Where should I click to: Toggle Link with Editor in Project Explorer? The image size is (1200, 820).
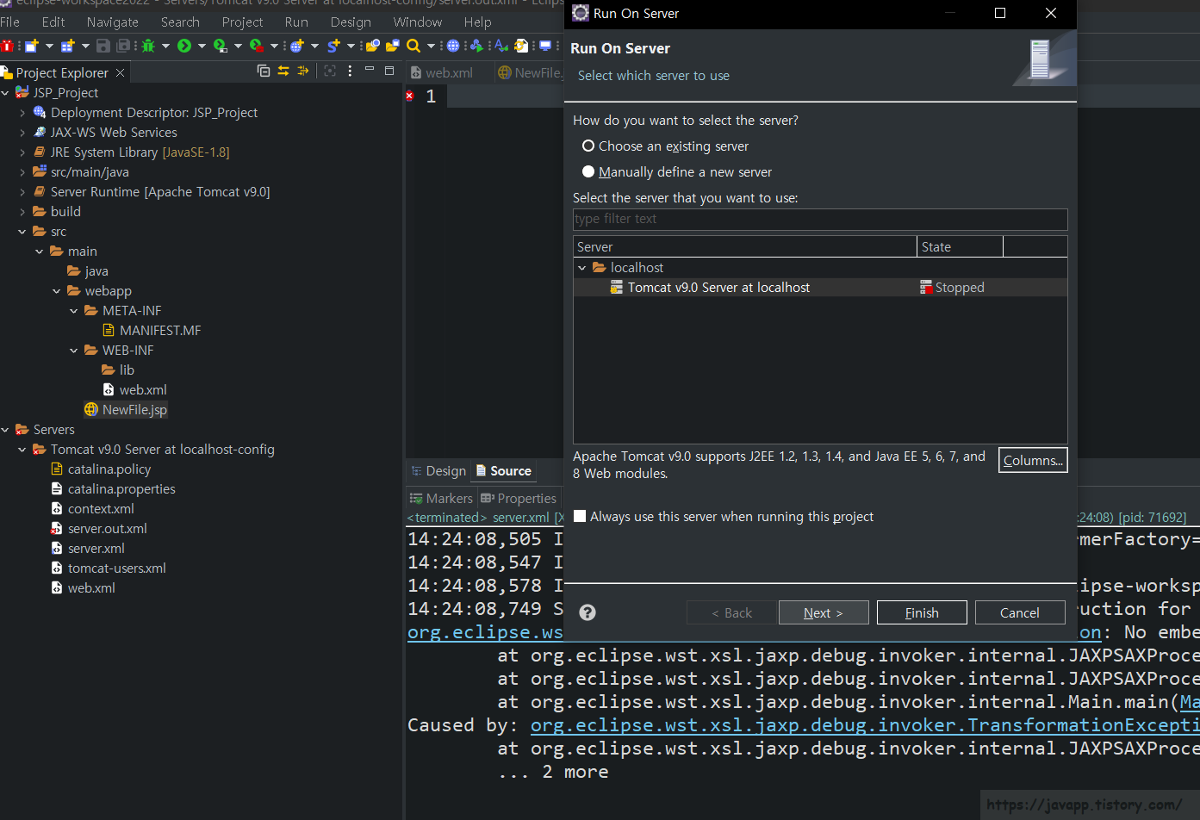coord(283,71)
